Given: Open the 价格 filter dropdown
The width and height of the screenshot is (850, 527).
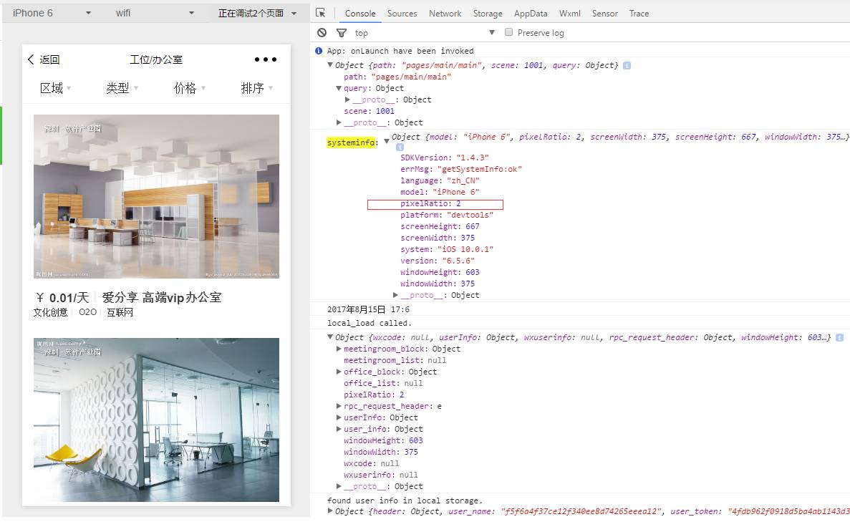Looking at the screenshot, I should (189, 88).
